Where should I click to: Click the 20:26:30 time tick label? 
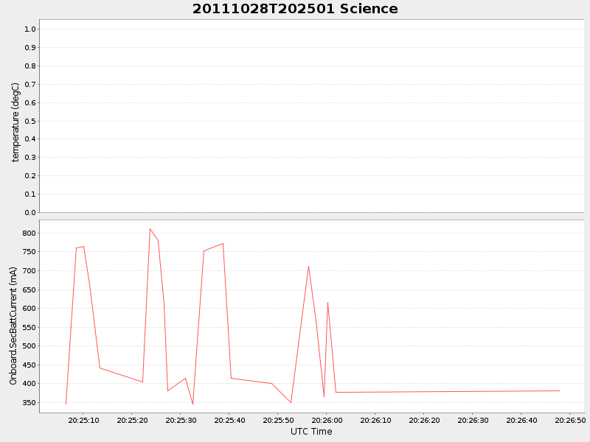473,420
